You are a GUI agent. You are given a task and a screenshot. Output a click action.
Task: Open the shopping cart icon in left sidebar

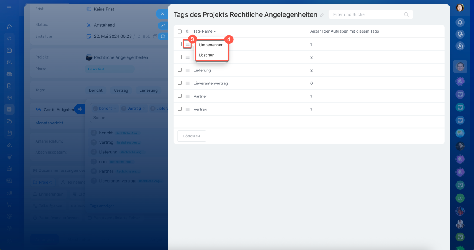pos(9,204)
